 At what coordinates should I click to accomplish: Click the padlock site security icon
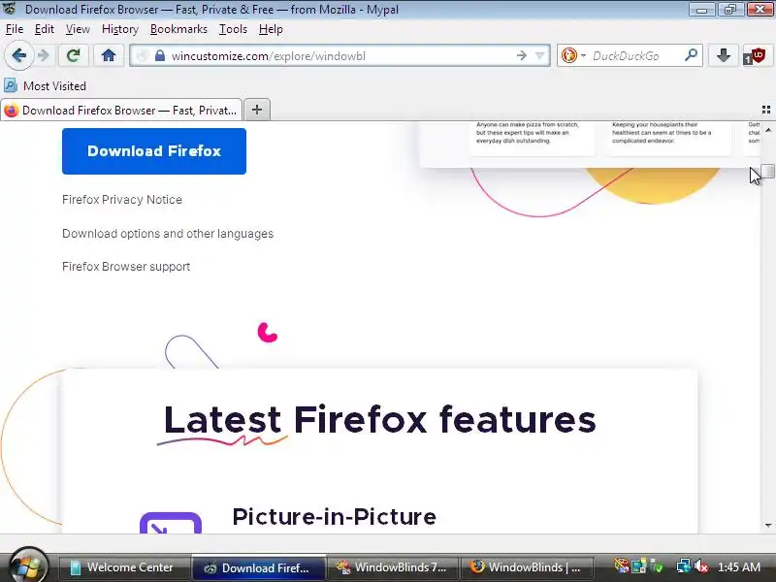pos(159,55)
